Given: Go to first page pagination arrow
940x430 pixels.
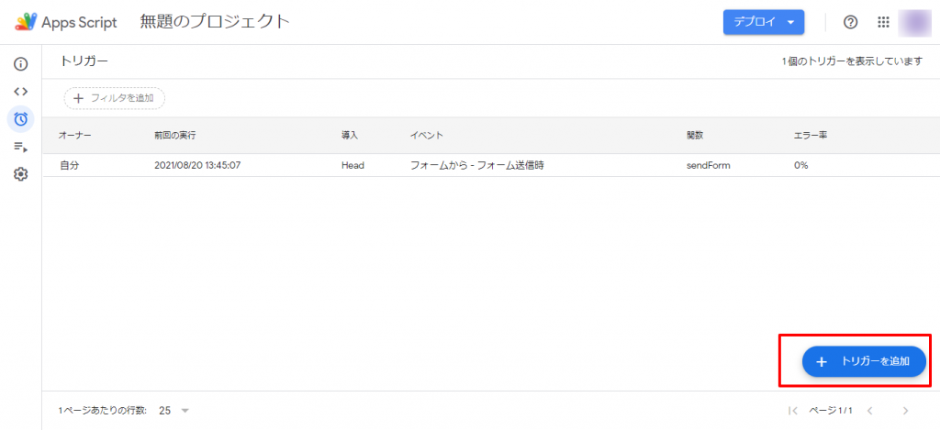Looking at the screenshot, I should coord(793,411).
